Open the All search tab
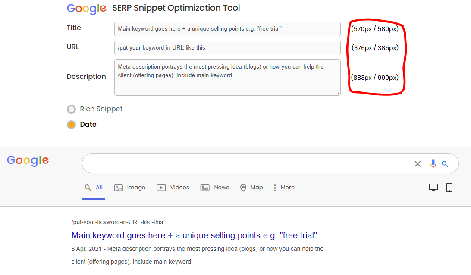The height and width of the screenshot is (275, 471). click(x=94, y=187)
